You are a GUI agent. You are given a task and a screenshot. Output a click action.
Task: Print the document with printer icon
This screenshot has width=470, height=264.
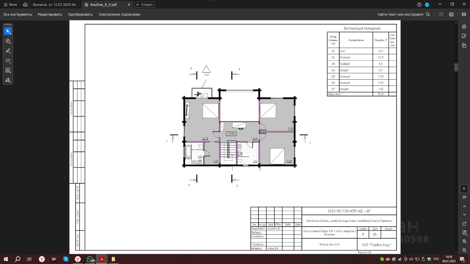coord(451,15)
